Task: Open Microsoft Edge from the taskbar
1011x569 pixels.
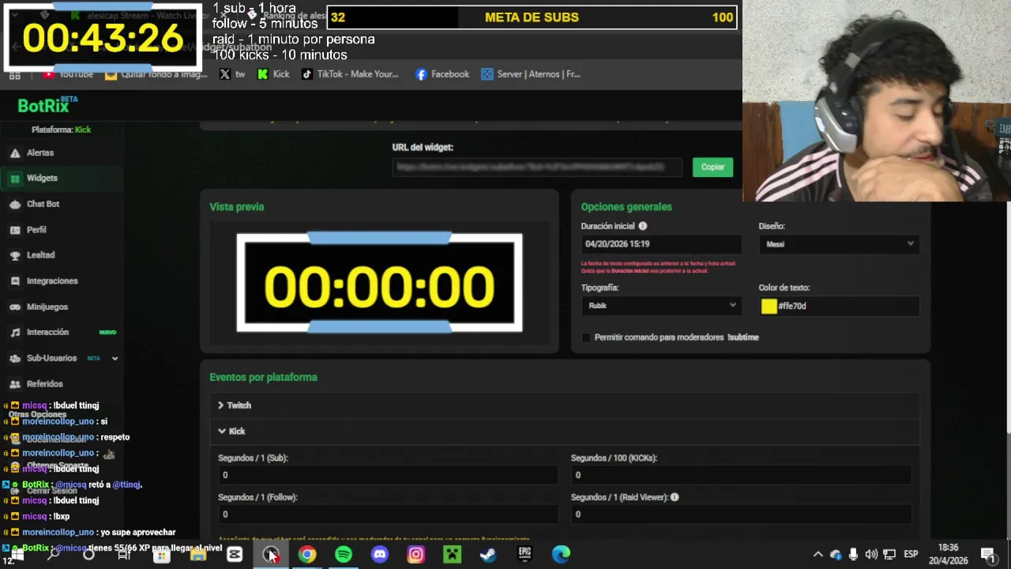Action: [x=561, y=554]
